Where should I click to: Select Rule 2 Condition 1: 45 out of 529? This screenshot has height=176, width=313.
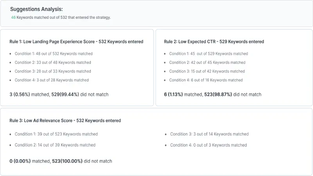[209, 54]
